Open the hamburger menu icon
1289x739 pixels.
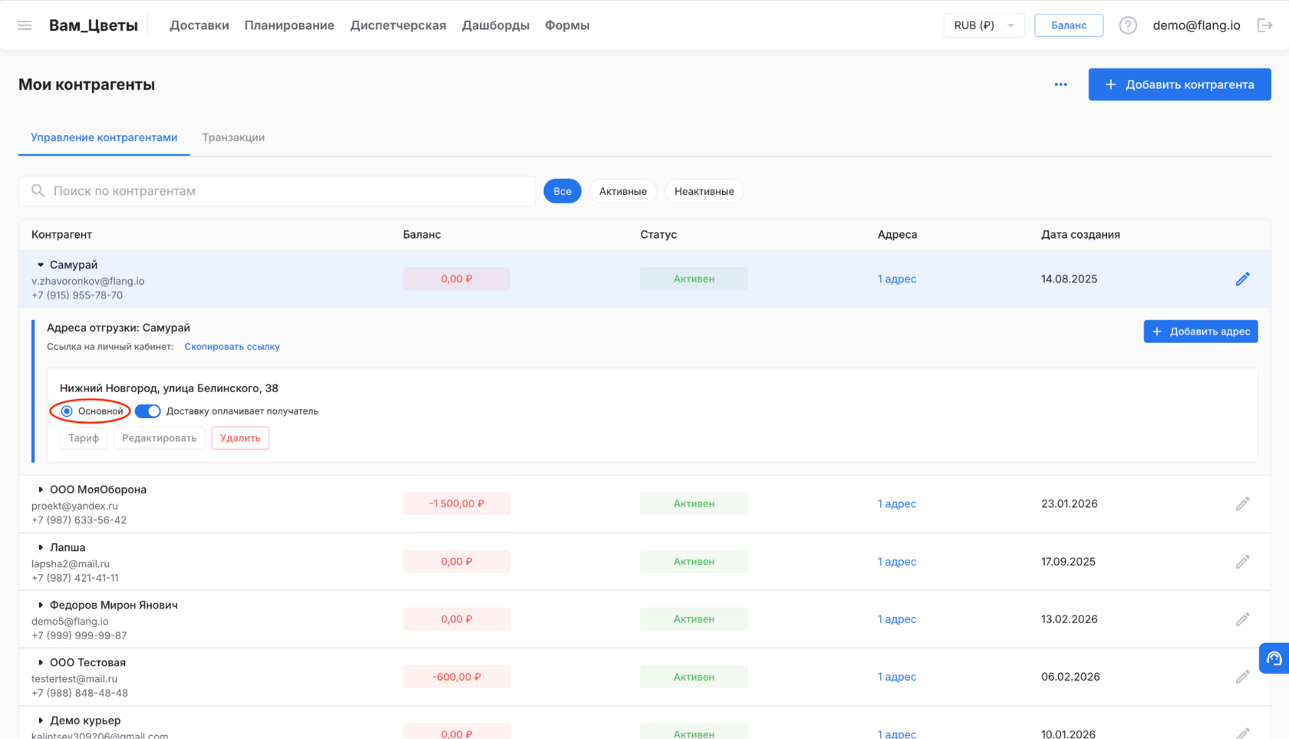click(x=25, y=25)
